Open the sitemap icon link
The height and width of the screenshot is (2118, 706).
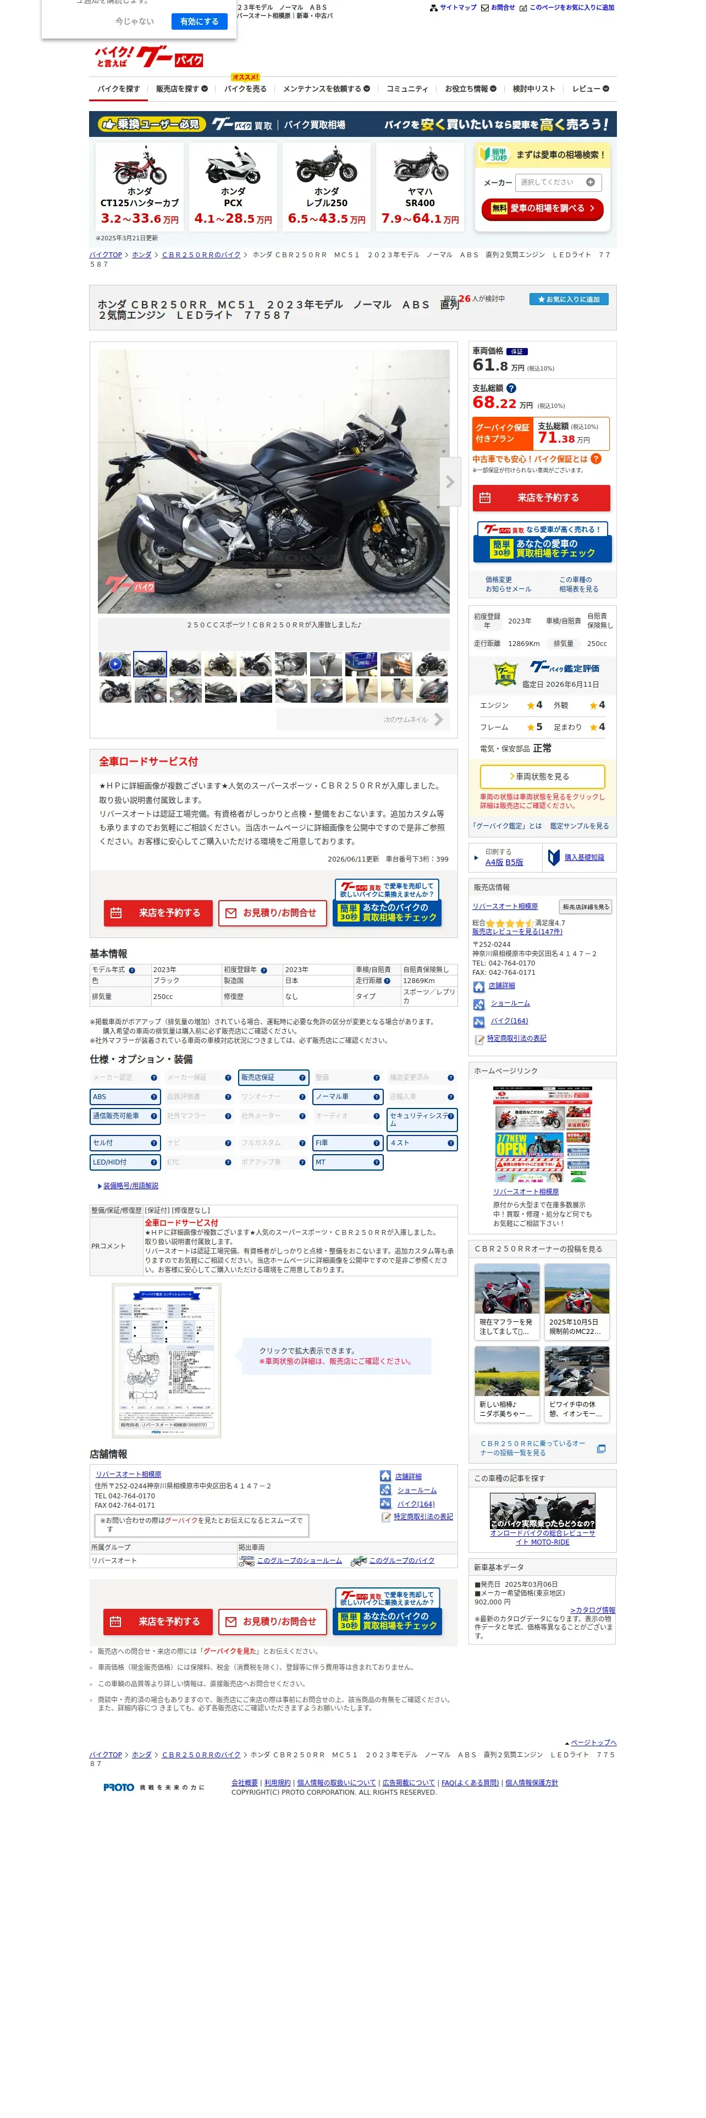[x=434, y=7]
